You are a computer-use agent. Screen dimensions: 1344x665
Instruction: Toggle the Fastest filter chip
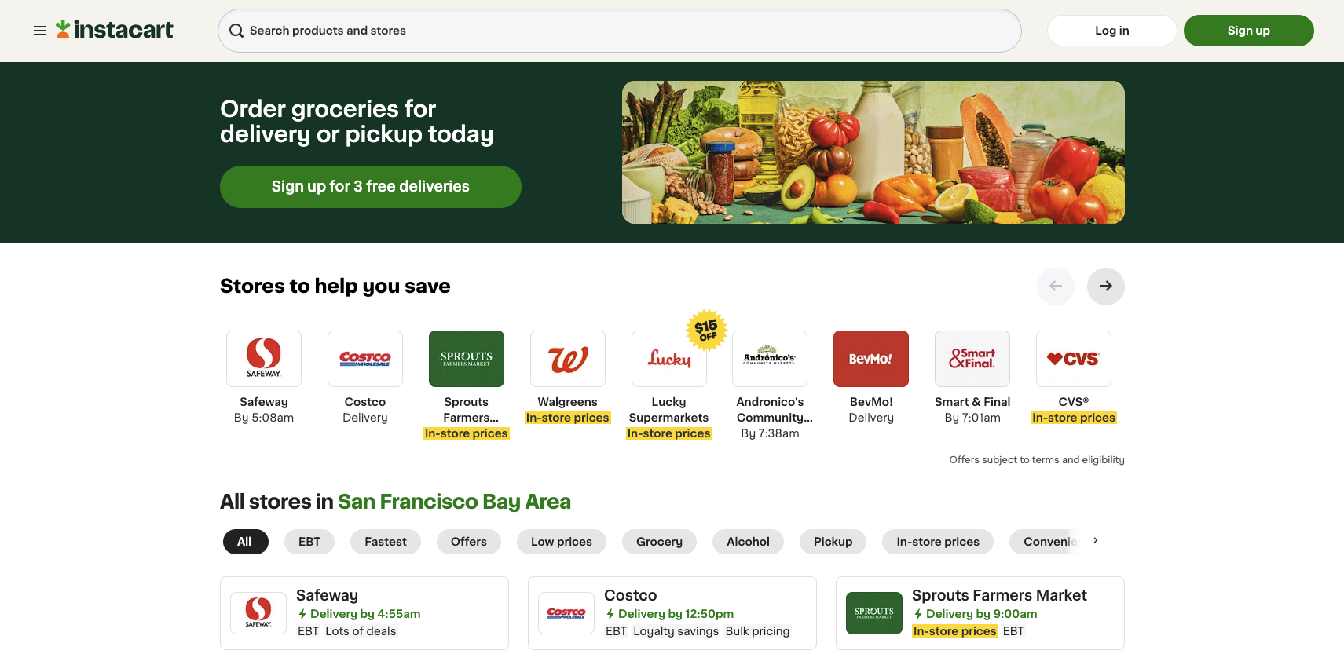click(386, 542)
